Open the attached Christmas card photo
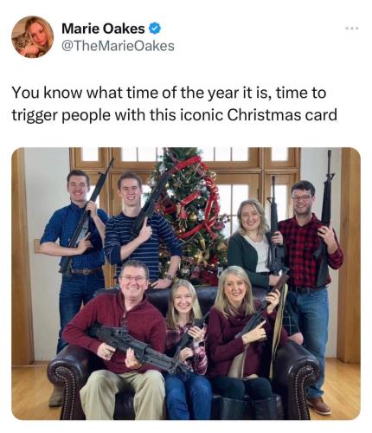Viewport: 372px width, 433px height. (186, 283)
